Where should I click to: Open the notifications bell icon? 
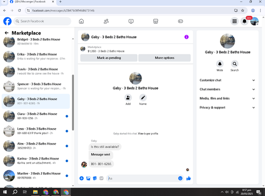tap(244, 21)
